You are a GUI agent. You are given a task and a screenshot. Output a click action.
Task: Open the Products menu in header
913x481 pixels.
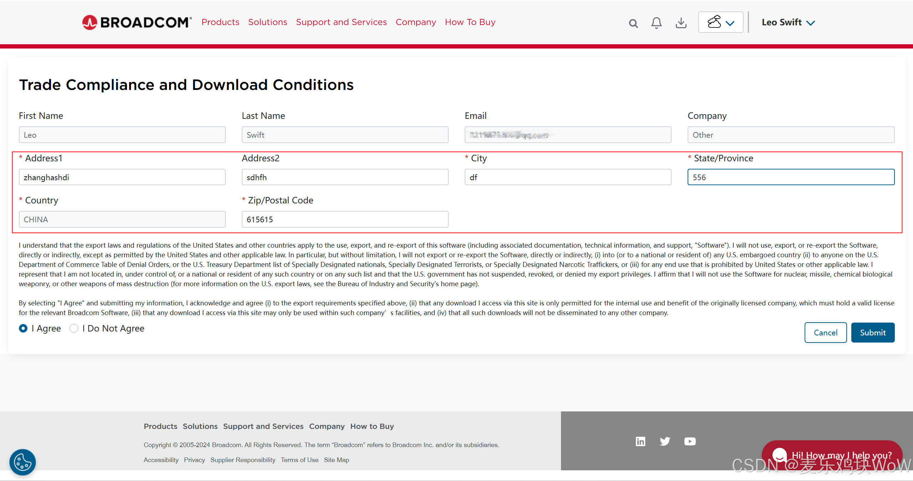click(x=220, y=22)
